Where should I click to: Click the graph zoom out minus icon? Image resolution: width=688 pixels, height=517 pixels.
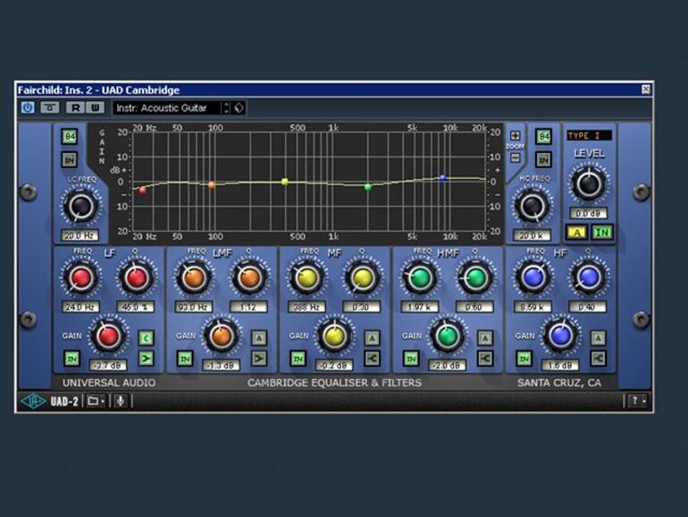[x=516, y=157]
